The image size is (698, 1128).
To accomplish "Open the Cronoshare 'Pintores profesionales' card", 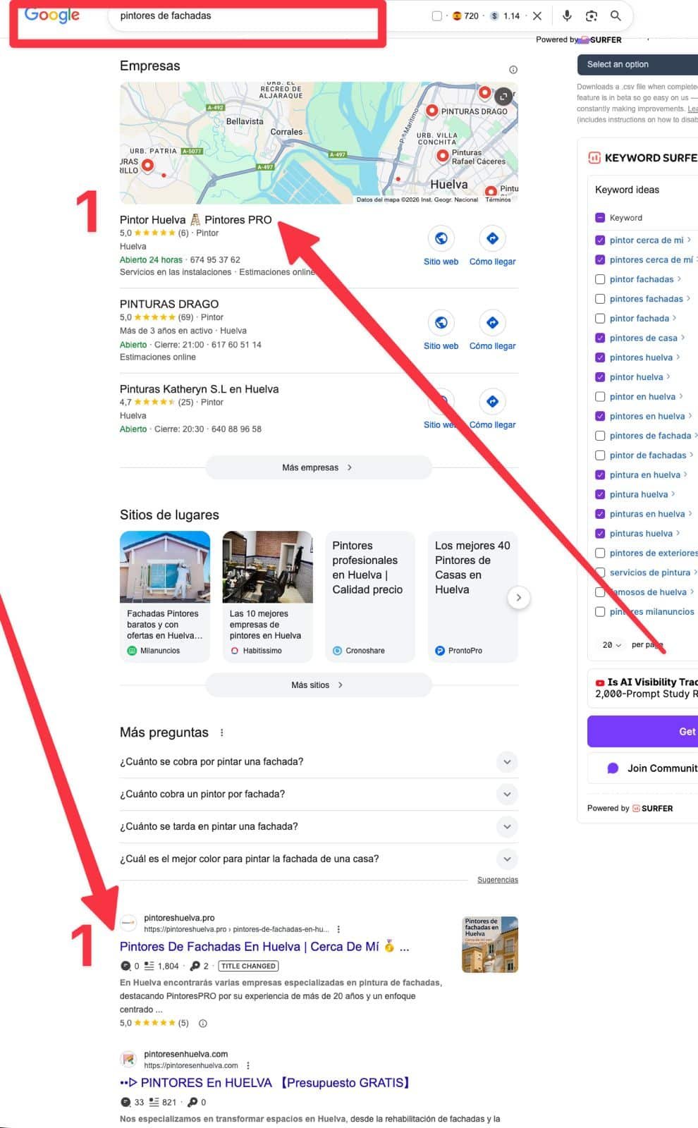I will (x=370, y=596).
